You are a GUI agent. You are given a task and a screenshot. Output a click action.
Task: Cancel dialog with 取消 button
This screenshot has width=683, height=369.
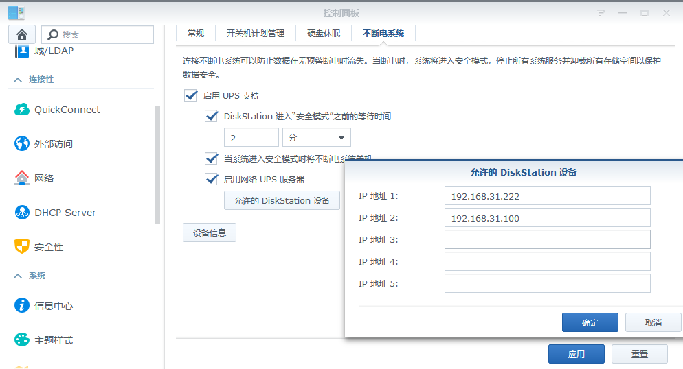pos(653,322)
